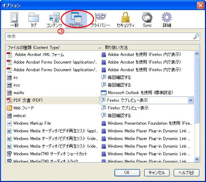Select the プログラム options panel
Image resolution: width=206 pixels, height=182 pixels.
pos(76,19)
